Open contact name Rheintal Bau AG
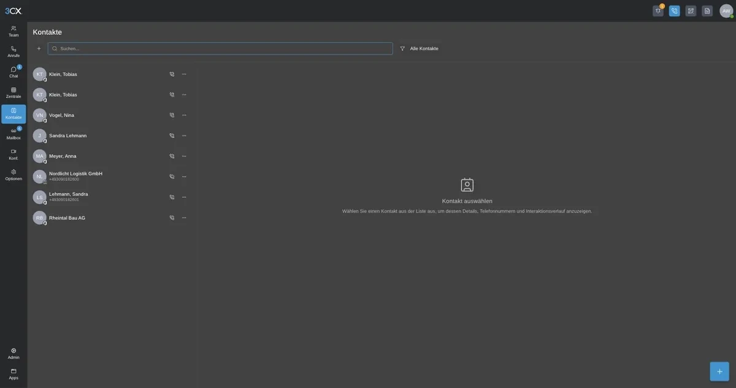 pyautogui.click(x=67, y=218)
